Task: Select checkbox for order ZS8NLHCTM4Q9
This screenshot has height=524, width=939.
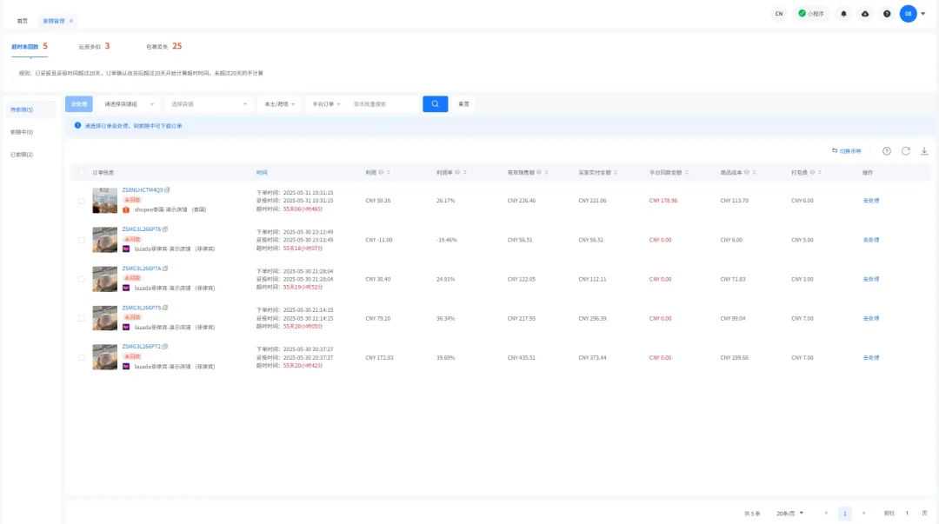Action: pos(82,201)
